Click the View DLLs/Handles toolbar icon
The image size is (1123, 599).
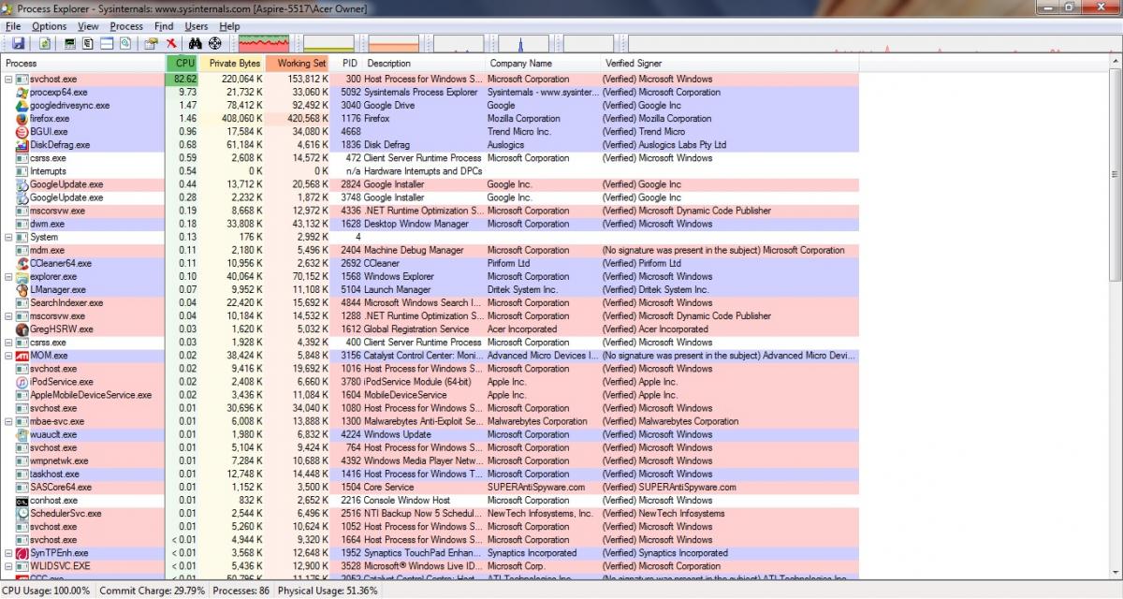125,43
